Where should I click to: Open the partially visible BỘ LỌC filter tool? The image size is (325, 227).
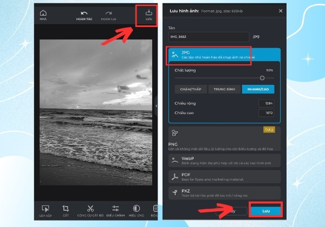point(154,211)
